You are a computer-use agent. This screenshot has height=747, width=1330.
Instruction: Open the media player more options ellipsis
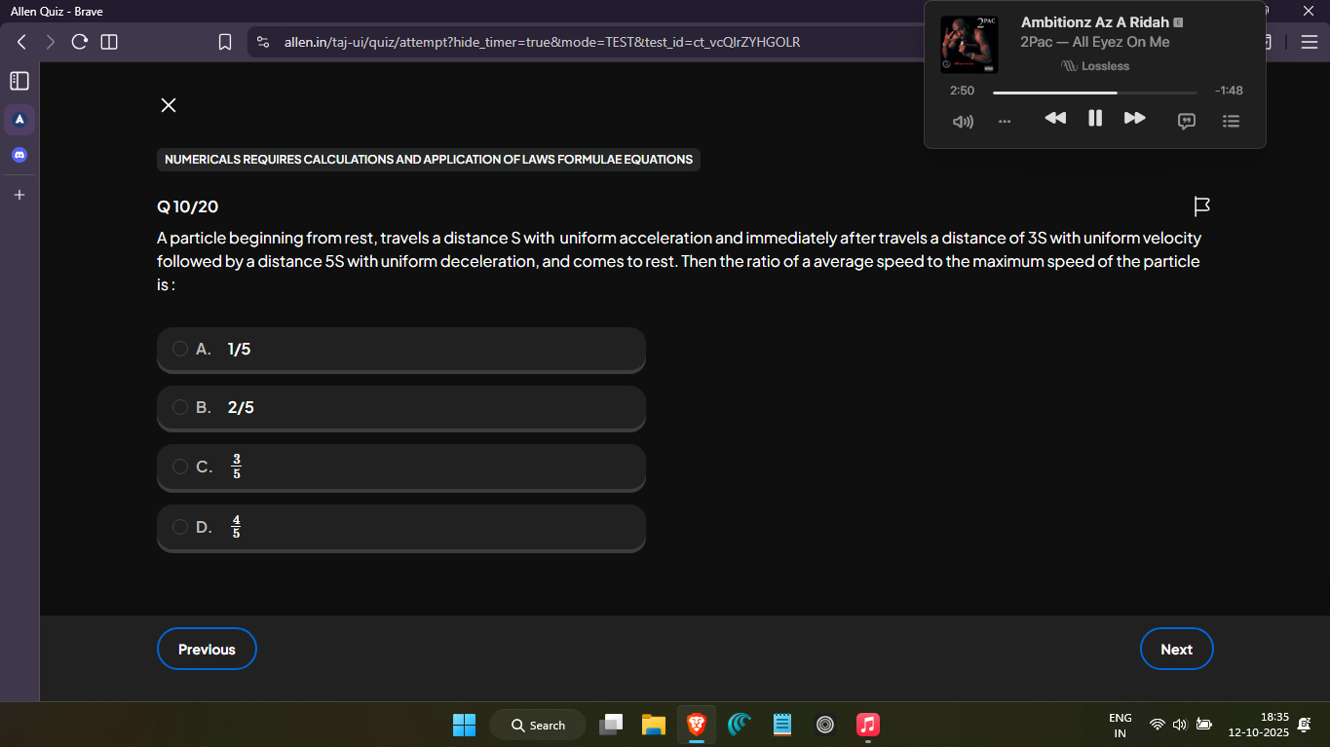pos(1005,122)
